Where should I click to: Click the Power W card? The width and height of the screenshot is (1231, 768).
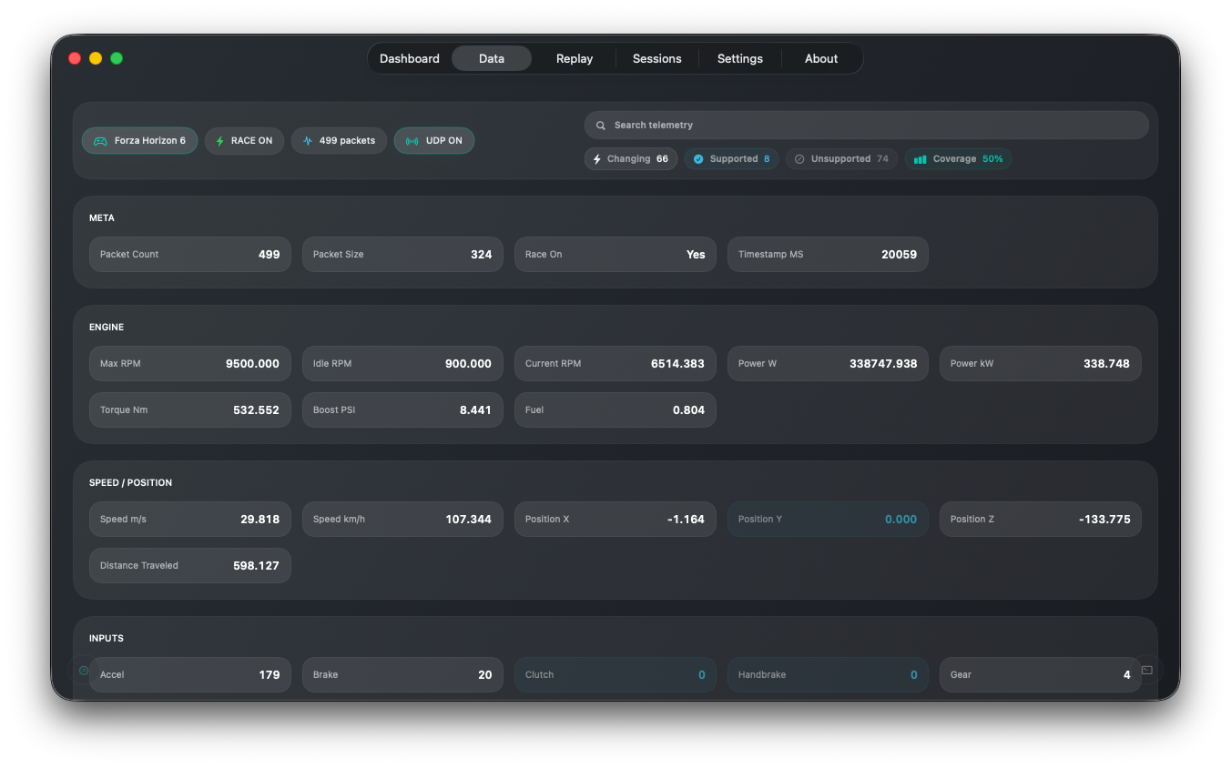coord(828,364)
